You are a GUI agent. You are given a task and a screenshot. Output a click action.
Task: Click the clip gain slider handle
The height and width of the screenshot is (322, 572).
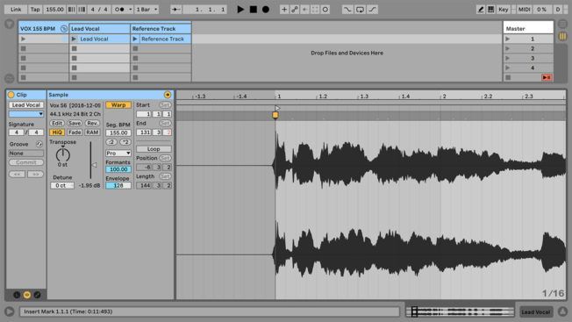(x=94, y=165)
